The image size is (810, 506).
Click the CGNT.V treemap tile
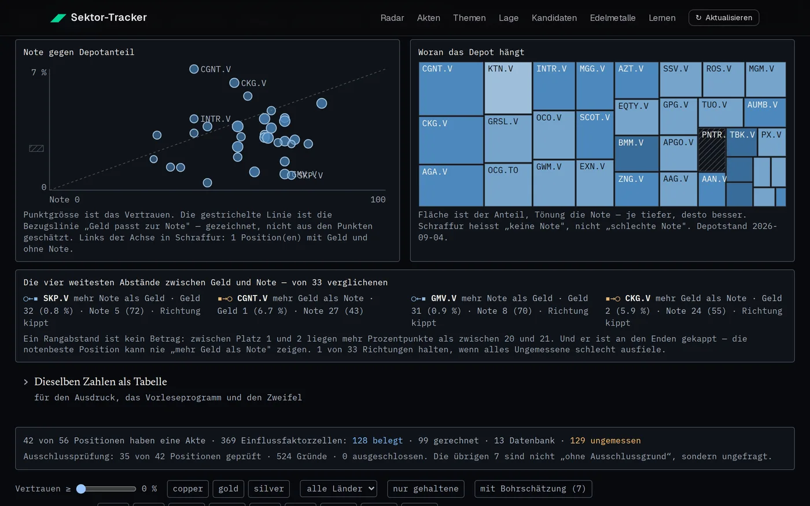click(x=451, y=88)
